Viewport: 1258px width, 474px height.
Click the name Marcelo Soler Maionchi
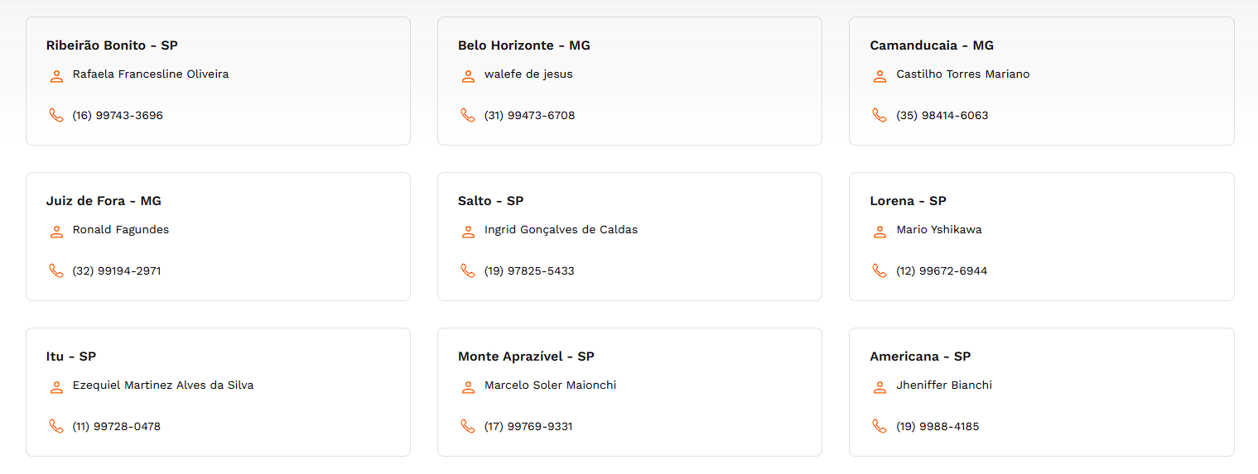tap(550, 385)
